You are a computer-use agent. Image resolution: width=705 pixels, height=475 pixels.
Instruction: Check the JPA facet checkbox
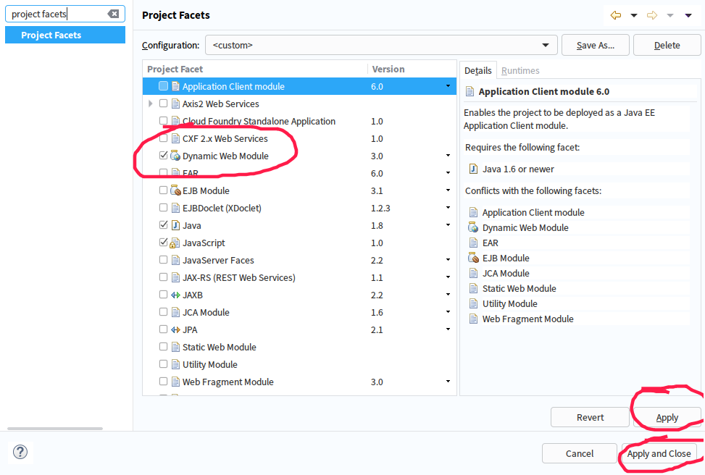tap(163, 329)
